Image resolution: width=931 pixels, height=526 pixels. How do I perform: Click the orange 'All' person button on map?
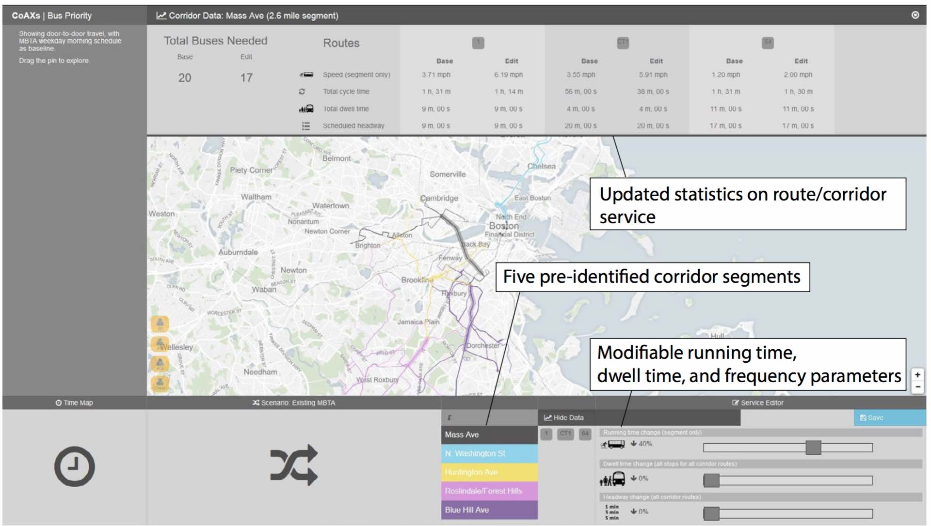pyautogui.click(x=160, y=364)
